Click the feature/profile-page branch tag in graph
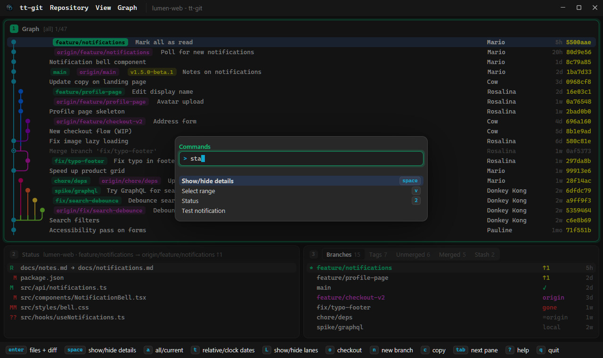Image resolution: width=603 pixels, height=358 pixels. (x=89, y=92)
